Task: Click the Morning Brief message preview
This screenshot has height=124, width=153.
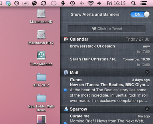Action: (x=107, y=121)
